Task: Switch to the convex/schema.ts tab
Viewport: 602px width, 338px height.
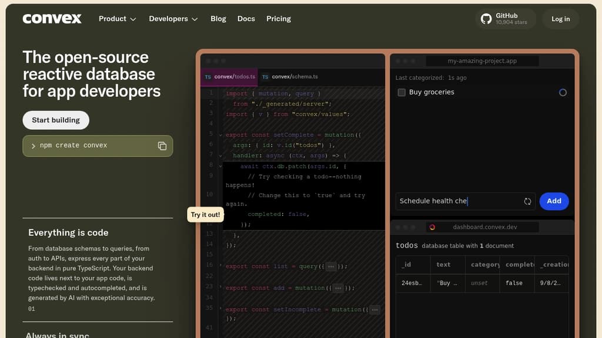Action: click(294, 77)
